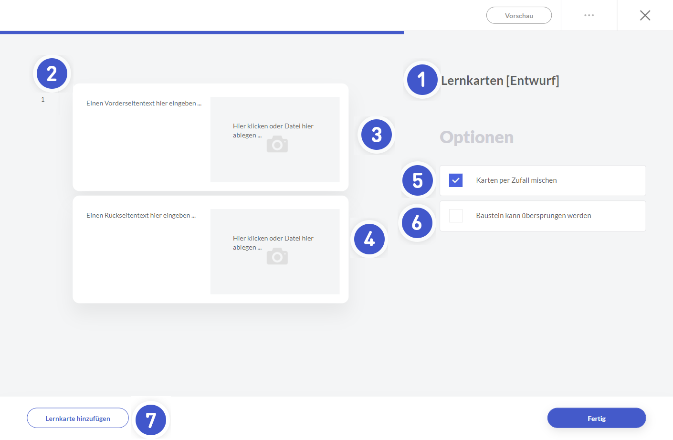The image size is (673, 440).
Task: Uncheck Karten per Zufall mischen checkbox
Action: tap(456, 180)
